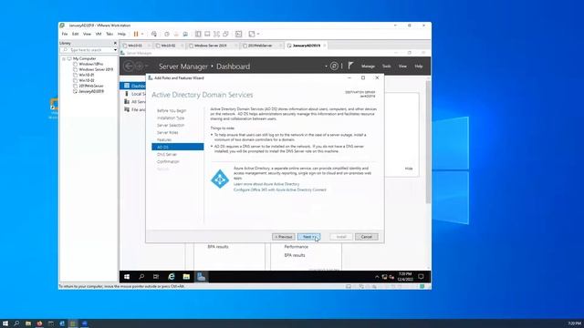The width and height of the screenshot is (584, 328).
Task: Click Server Manager vertical scrollbar
Action: tap(428, 141)
